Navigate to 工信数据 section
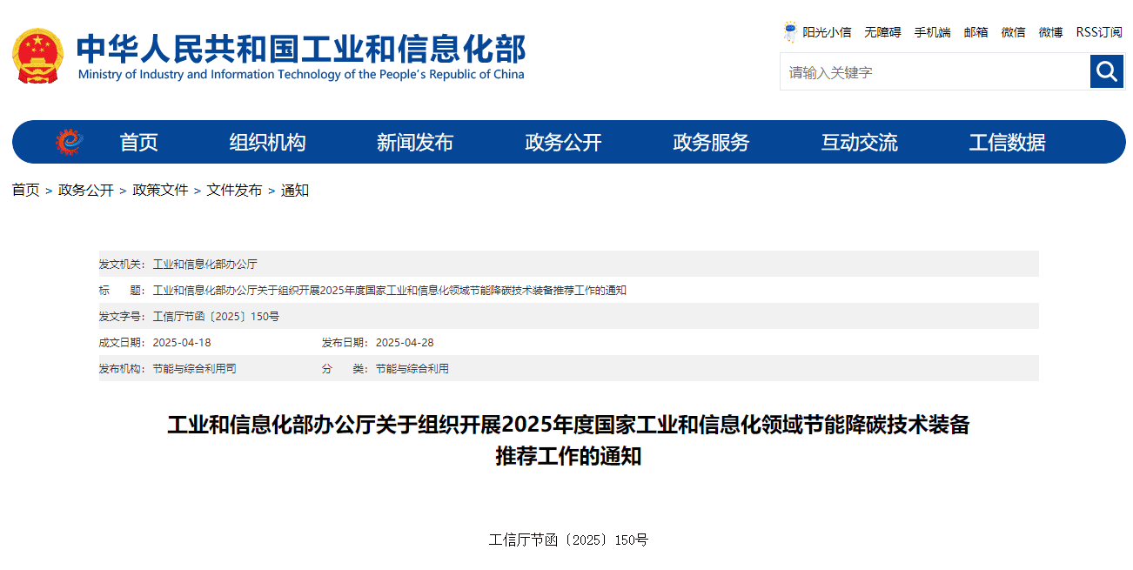1133x570 pixels. (x=1007, y=143)
